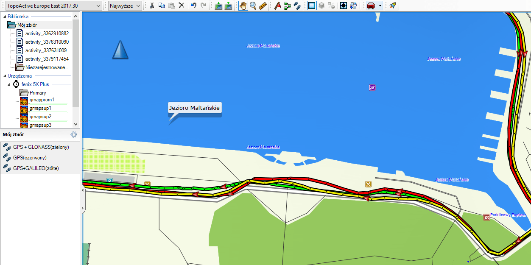Screen dimensions: 531x265
Task: Select the GPS + GLONASS(zielony) track
Action: click(40, 147)
